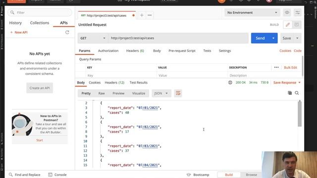View the Test Results tab
This screenshot has width=317, height=178.
pyautogui.click(x=139, y=83)
